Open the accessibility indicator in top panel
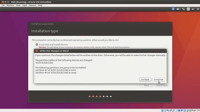This screenshot has width=200, height=112. click(173, 9)
